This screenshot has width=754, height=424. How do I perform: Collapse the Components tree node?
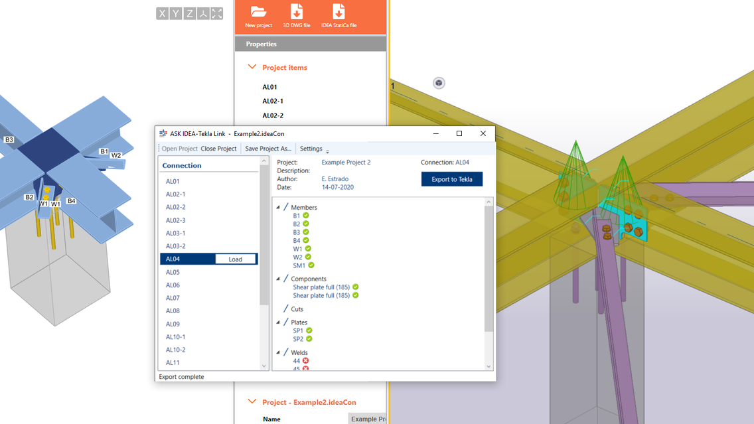[x=278, y=279]
